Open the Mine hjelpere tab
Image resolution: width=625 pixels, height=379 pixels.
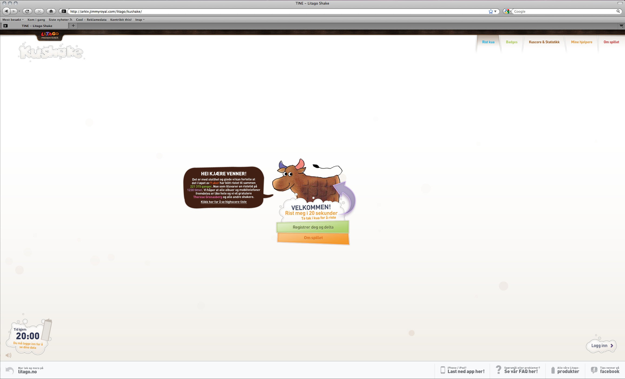pyautogui.click(x=581, y=42)
